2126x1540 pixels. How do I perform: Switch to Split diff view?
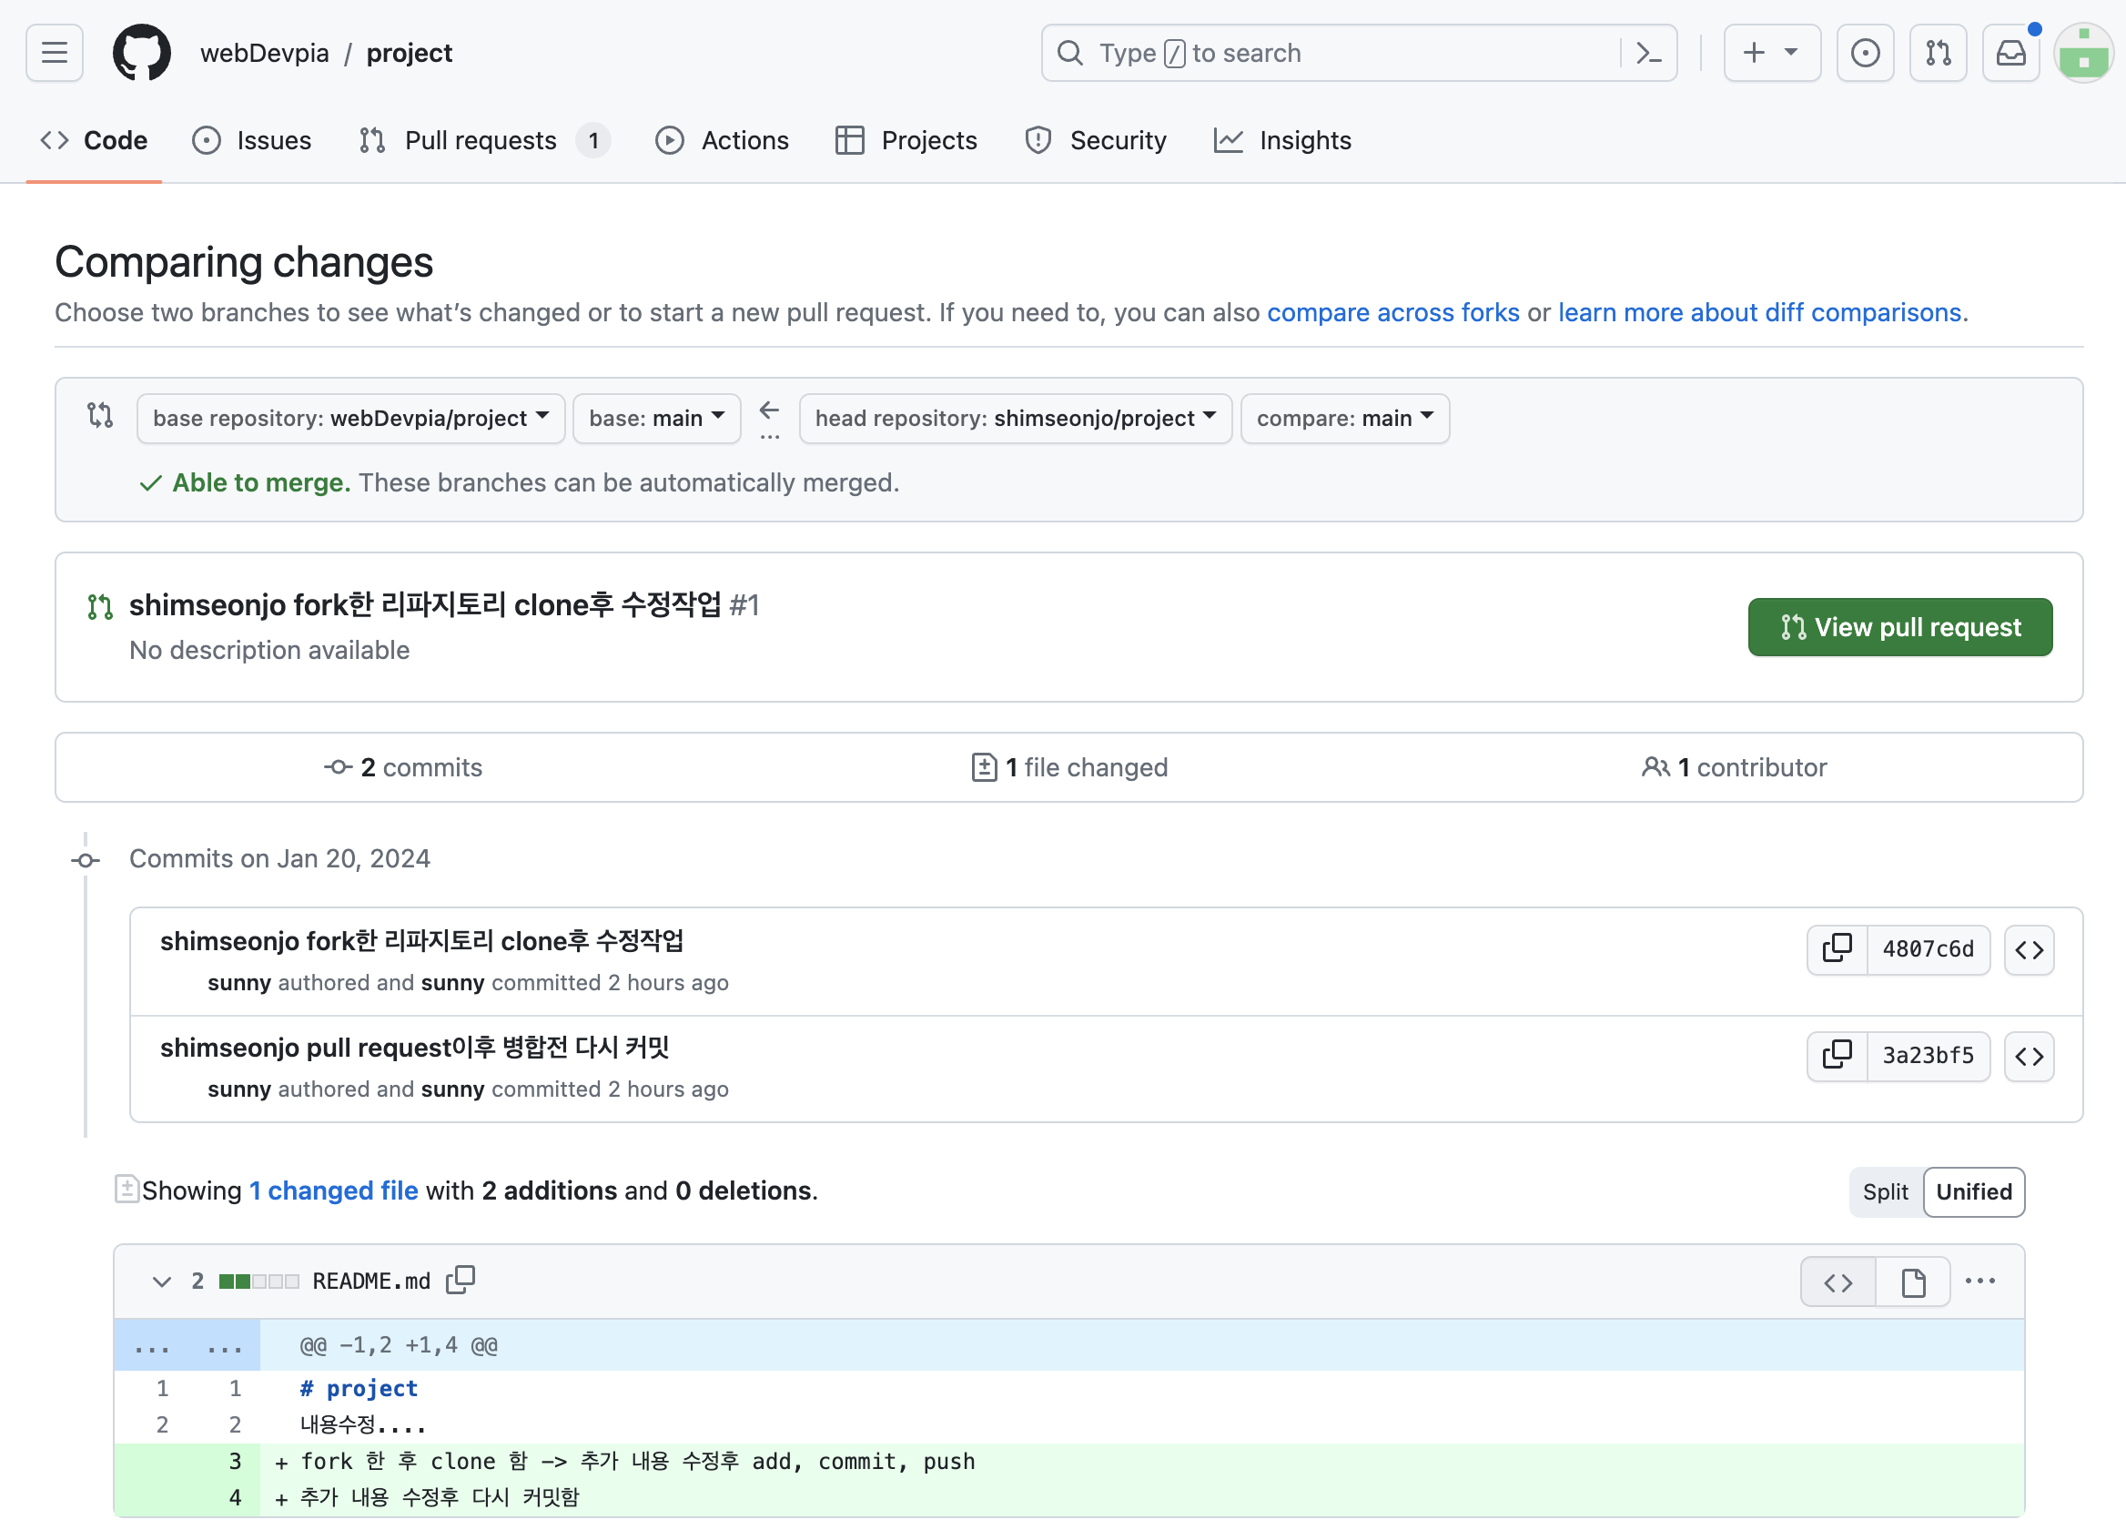click(x=1884, y=1191)
